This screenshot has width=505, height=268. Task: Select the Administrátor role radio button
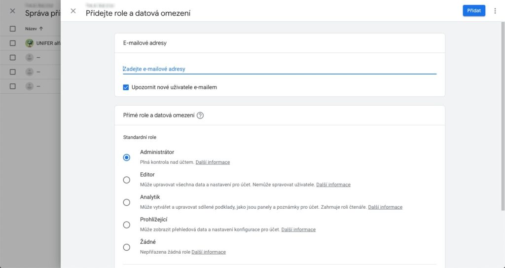tap(127, 157)
